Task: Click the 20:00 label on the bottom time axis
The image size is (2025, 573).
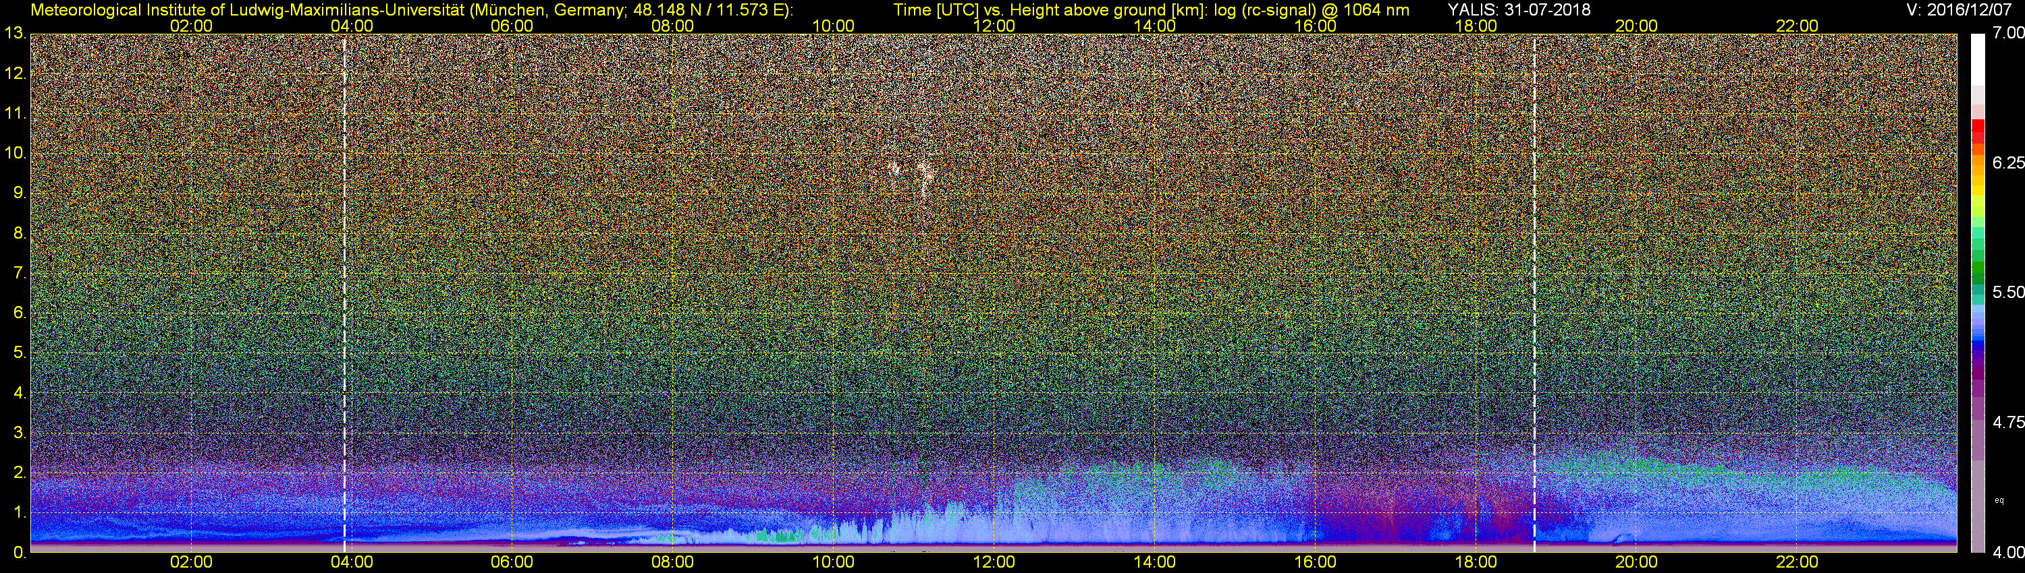Action: coord(1637,562)
